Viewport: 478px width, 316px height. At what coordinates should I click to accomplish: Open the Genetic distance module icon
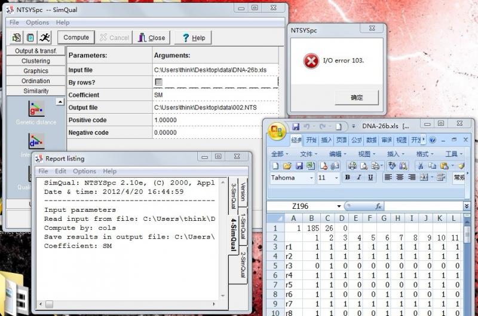click(x=36, y=109)
